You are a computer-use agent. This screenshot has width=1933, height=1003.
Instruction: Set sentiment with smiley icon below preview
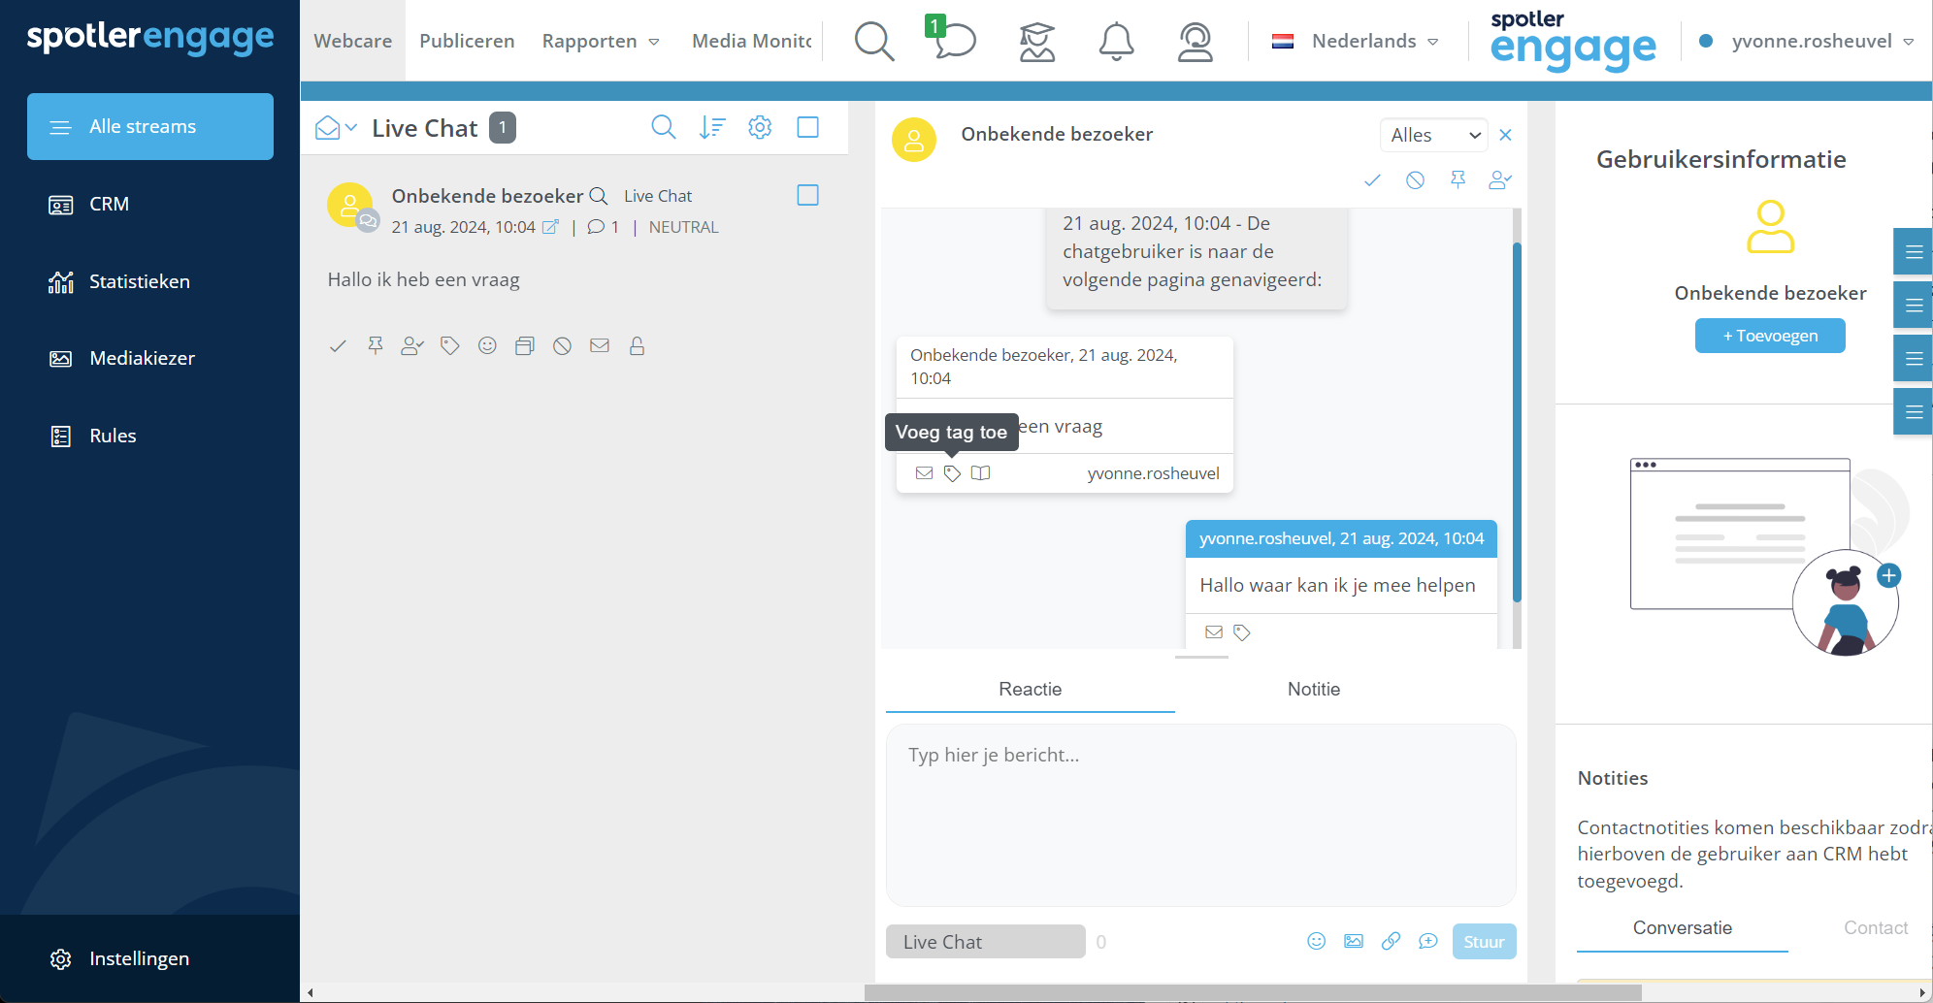coord(487,345)
